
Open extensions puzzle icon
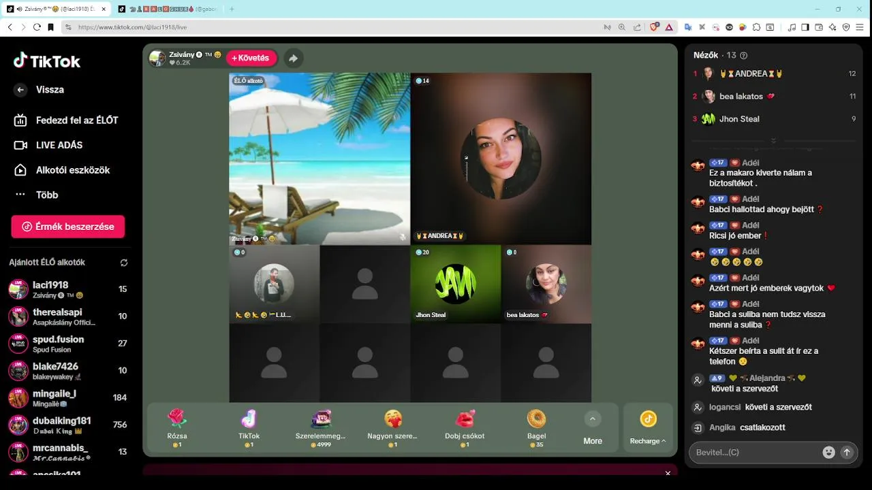[x=756, y=27]
